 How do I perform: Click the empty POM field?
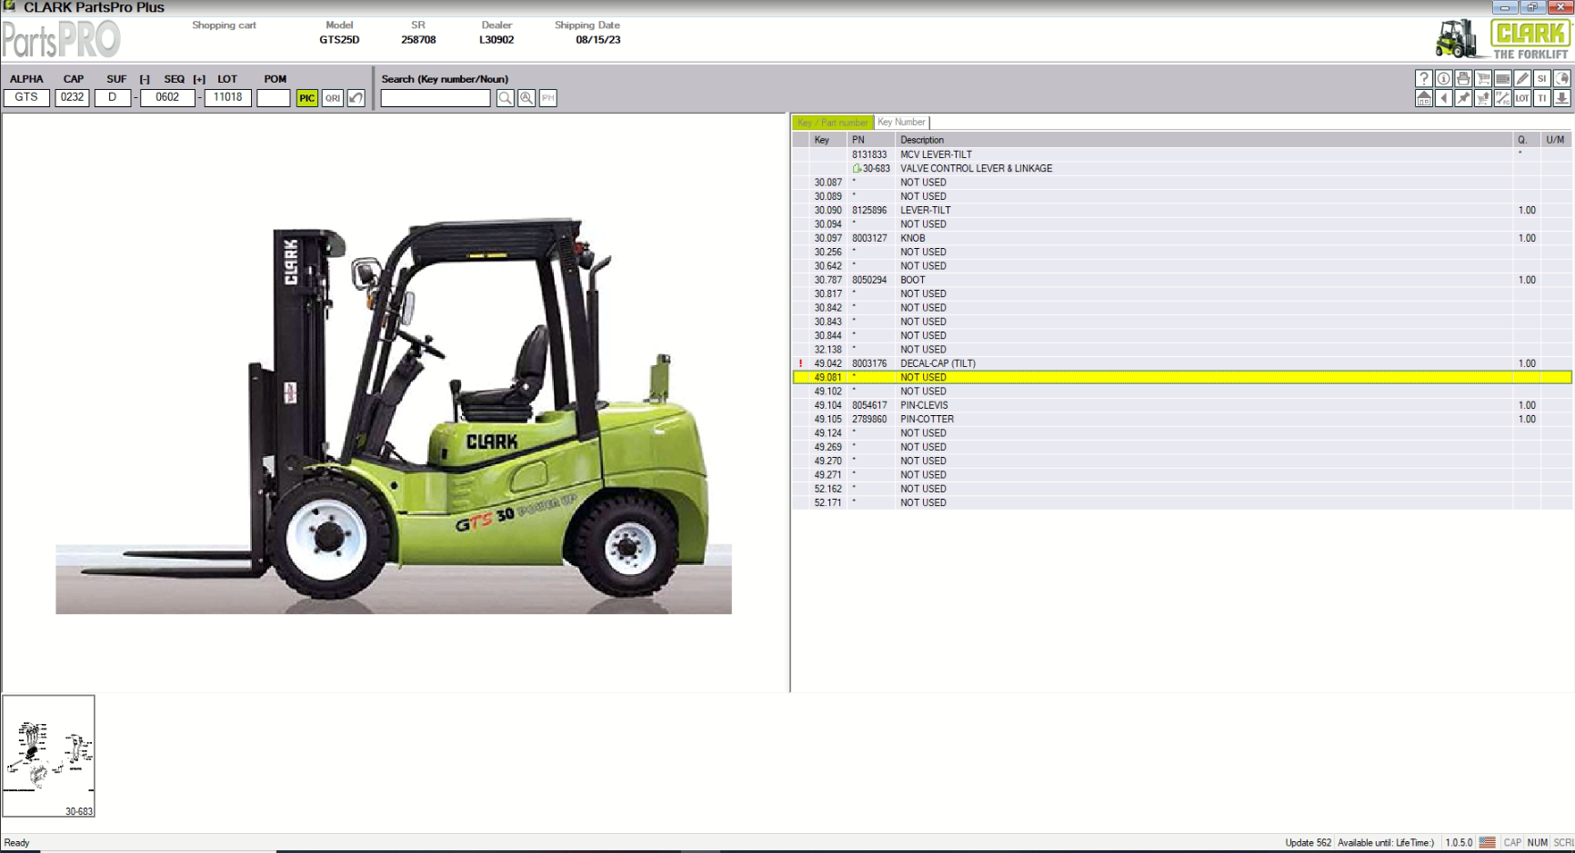274,97
